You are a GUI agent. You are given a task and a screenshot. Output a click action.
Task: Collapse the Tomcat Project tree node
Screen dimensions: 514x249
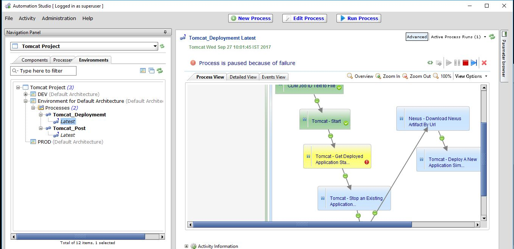click(18, 87)
